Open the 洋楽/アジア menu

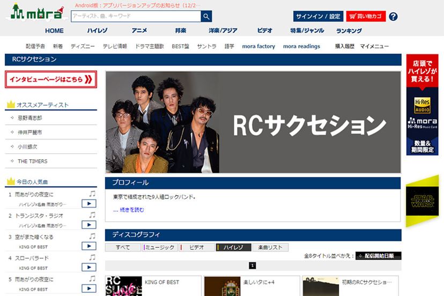(x=223, y=31)
